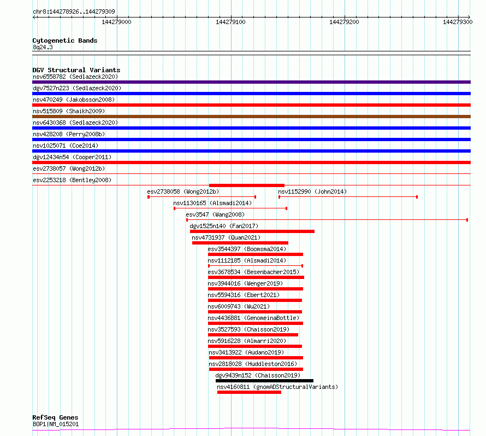Select the dgv1525n140 (Fan2017) label

(x=224, y=226)
